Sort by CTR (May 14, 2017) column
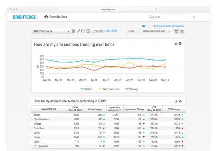The height and width of the screenshot is (151, 217). click(154, 109)
